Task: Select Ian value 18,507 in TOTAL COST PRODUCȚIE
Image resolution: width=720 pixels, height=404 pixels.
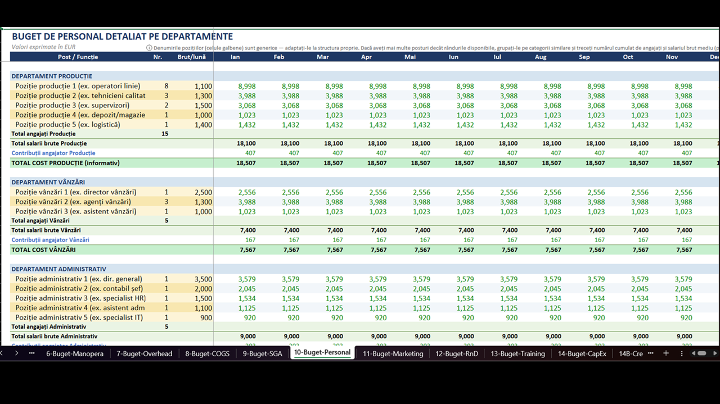Action: coord(246,163)
